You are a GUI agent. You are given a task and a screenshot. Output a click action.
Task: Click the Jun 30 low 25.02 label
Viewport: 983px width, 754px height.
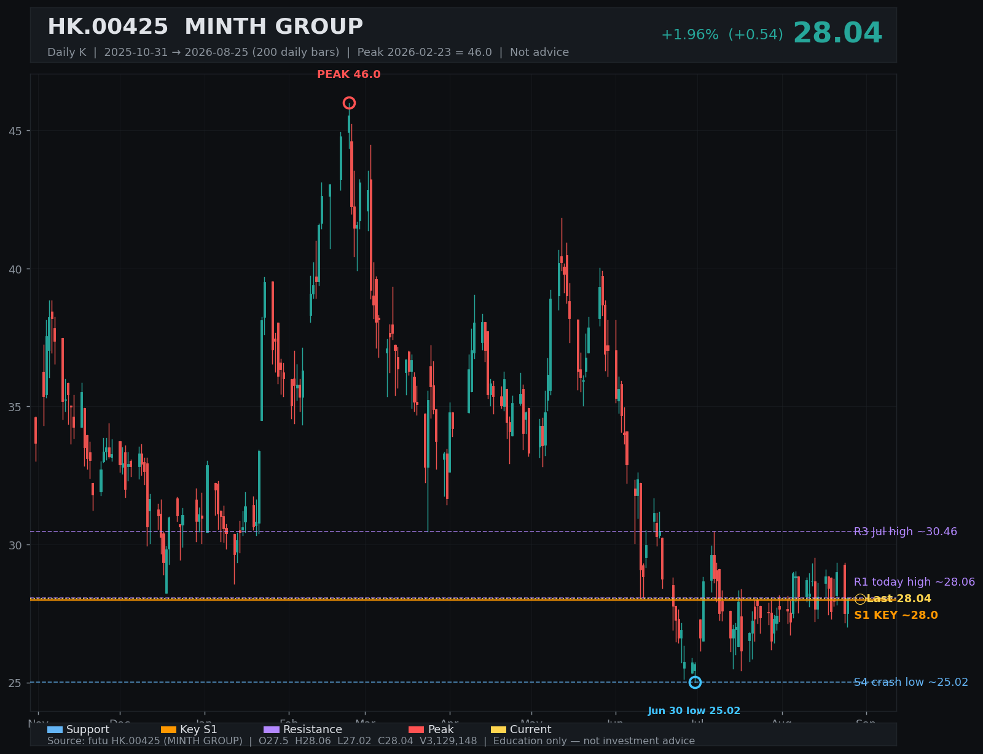[694, 711]
